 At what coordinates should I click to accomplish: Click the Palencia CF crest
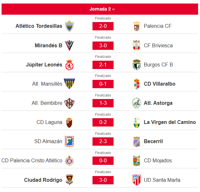[137, 26]
